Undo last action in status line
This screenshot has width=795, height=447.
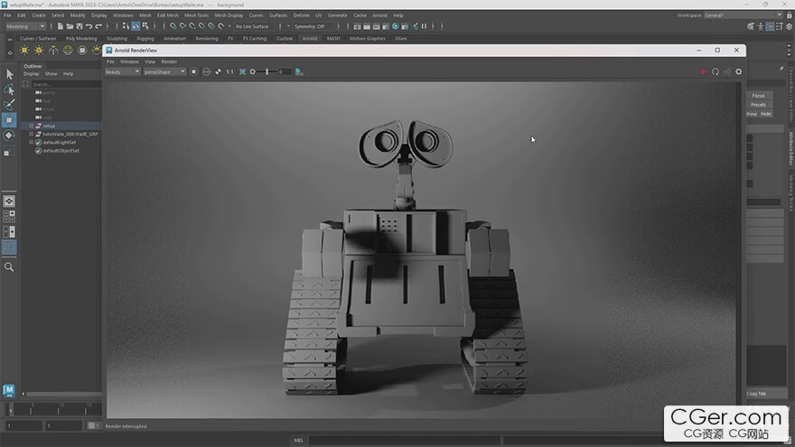89,26
